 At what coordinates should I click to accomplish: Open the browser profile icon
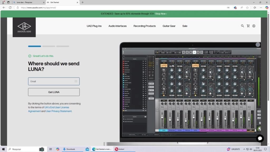[3, 2]
